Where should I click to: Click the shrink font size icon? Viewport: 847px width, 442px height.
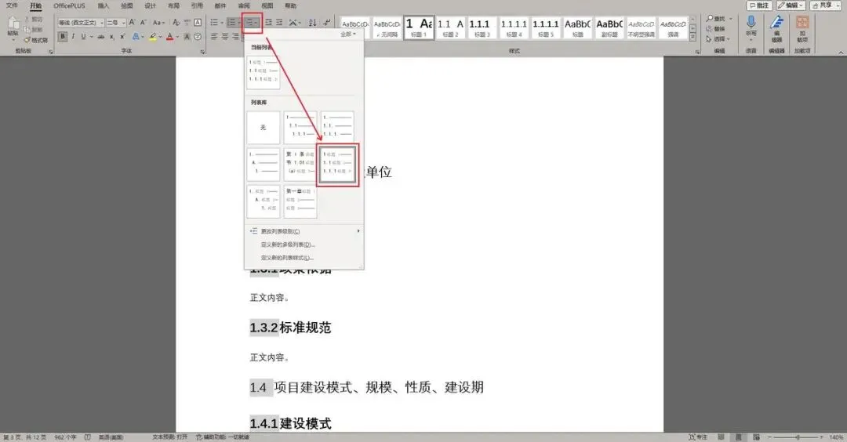click(144, 23)
